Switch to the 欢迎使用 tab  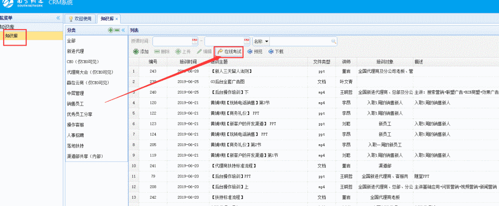coord(80,19)
